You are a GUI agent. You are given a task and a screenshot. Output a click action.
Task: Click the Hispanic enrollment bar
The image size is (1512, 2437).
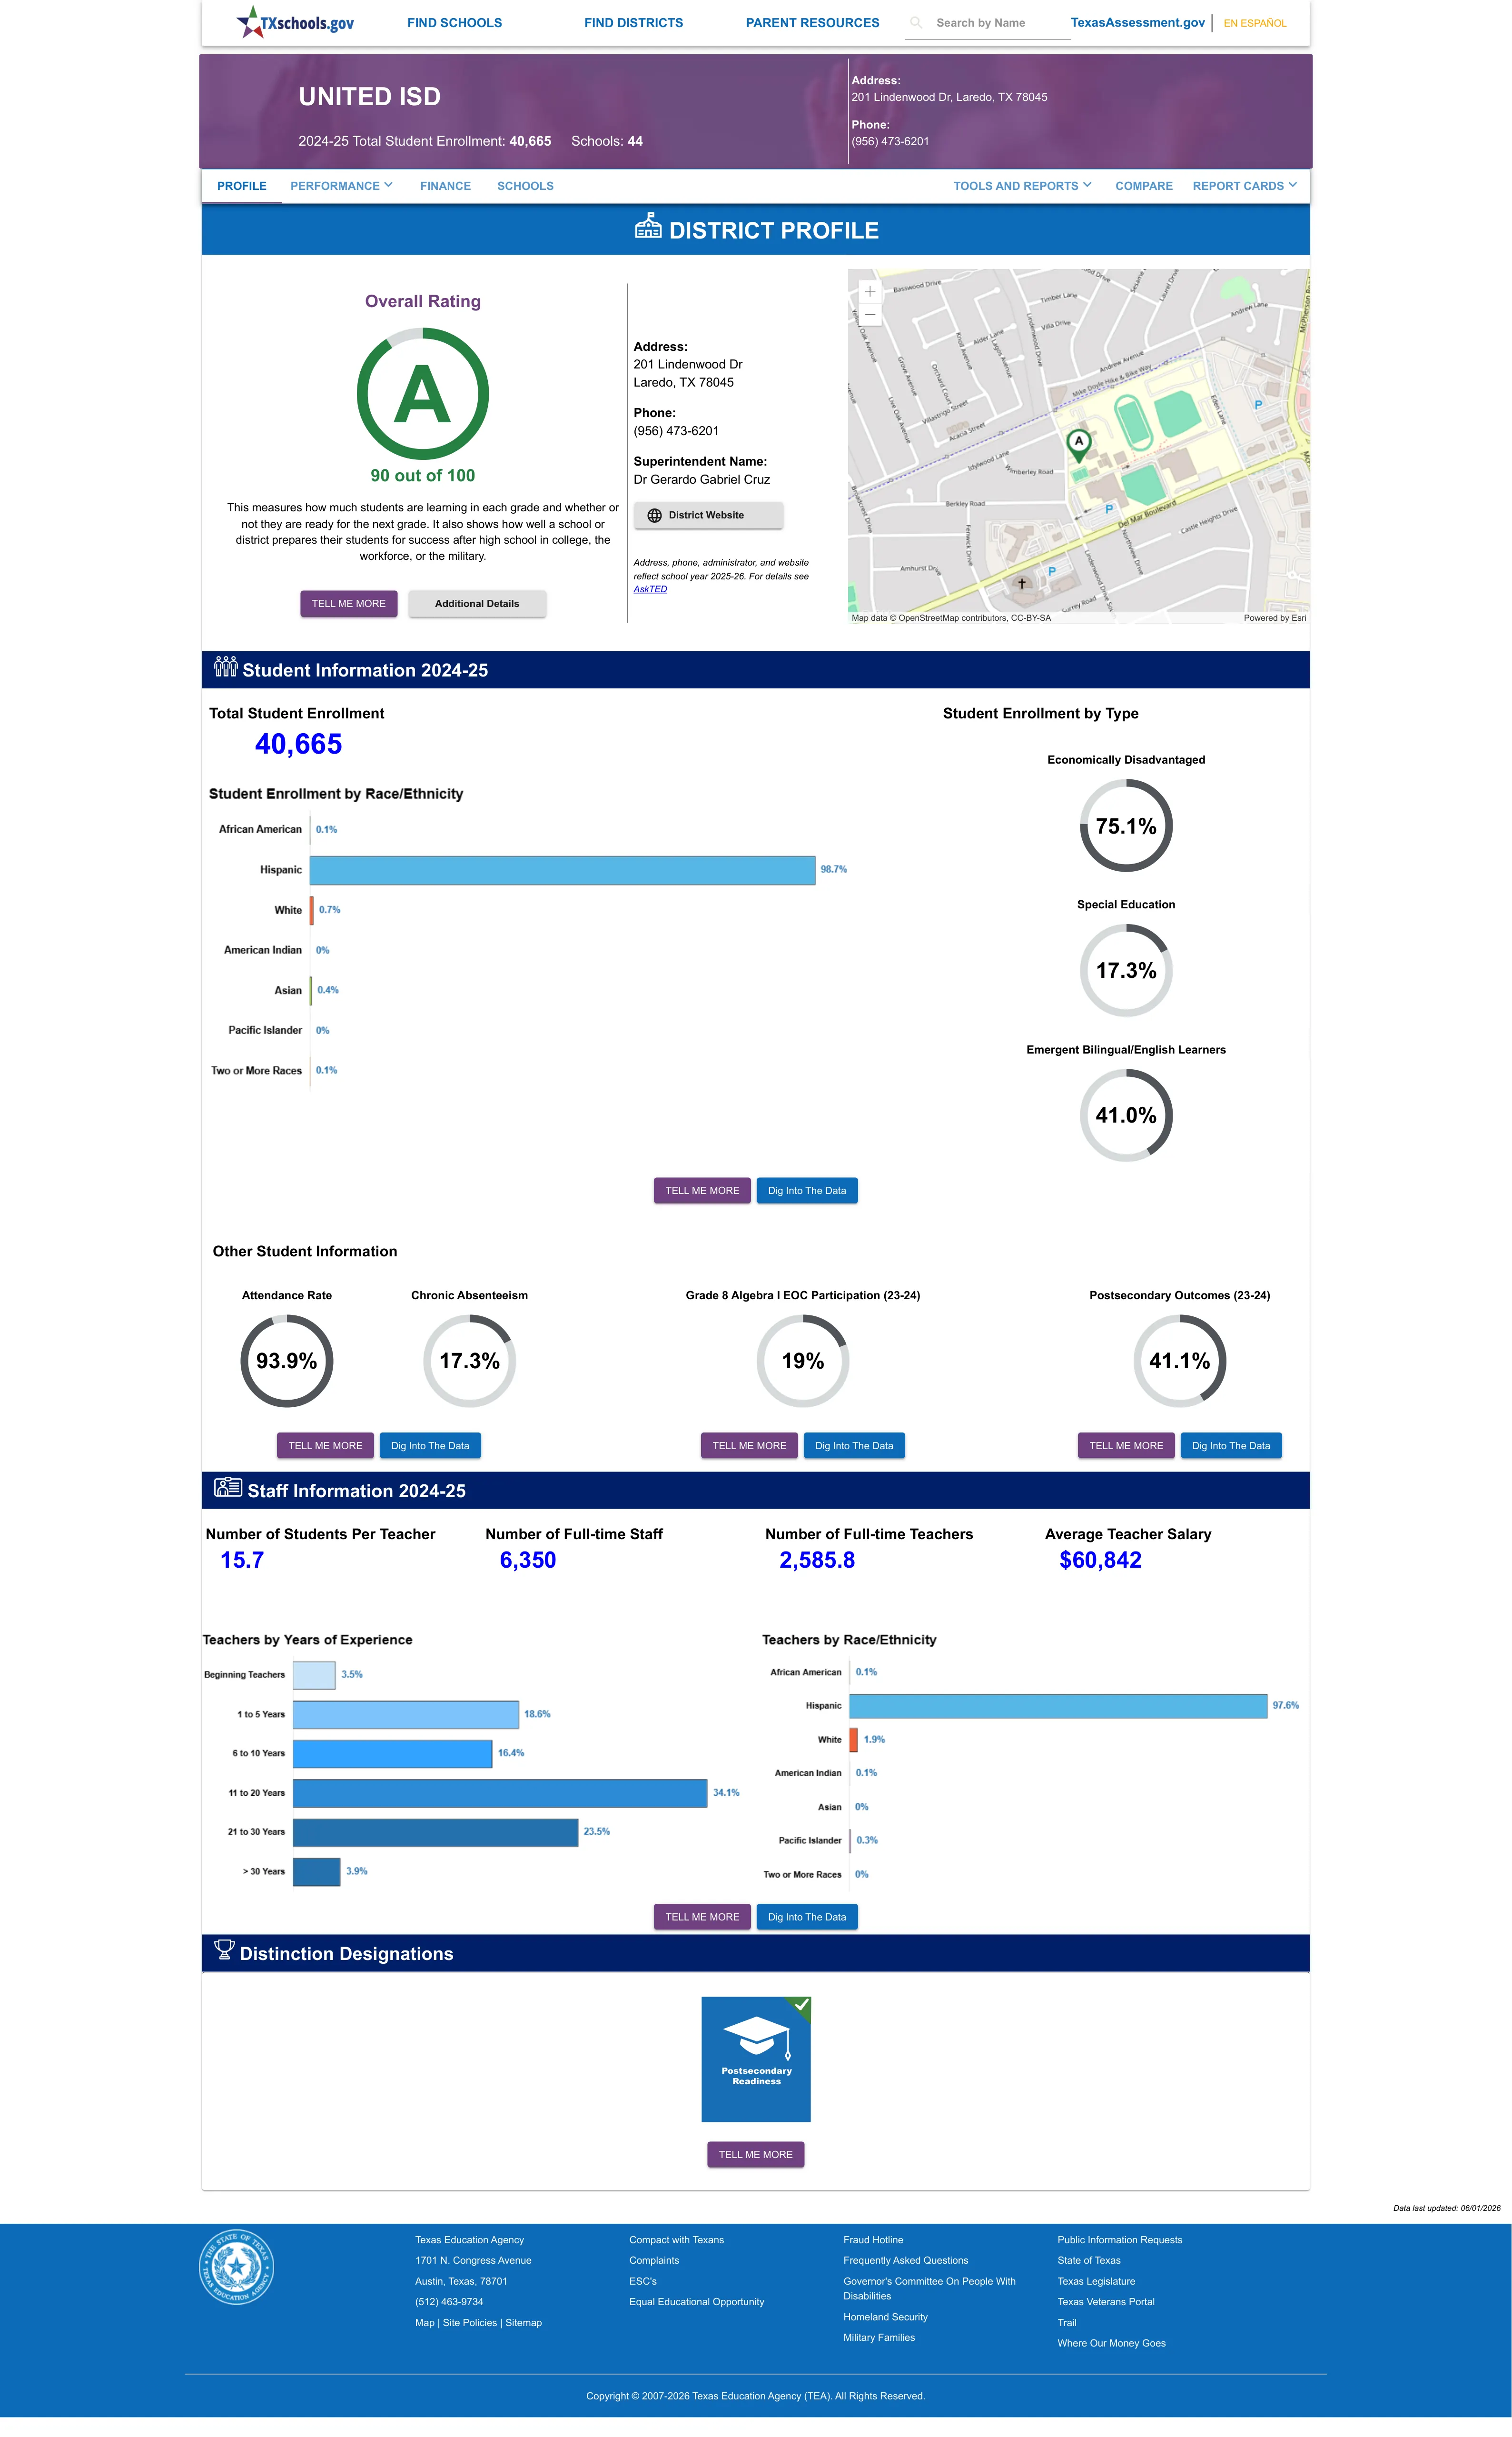[563, 870]
